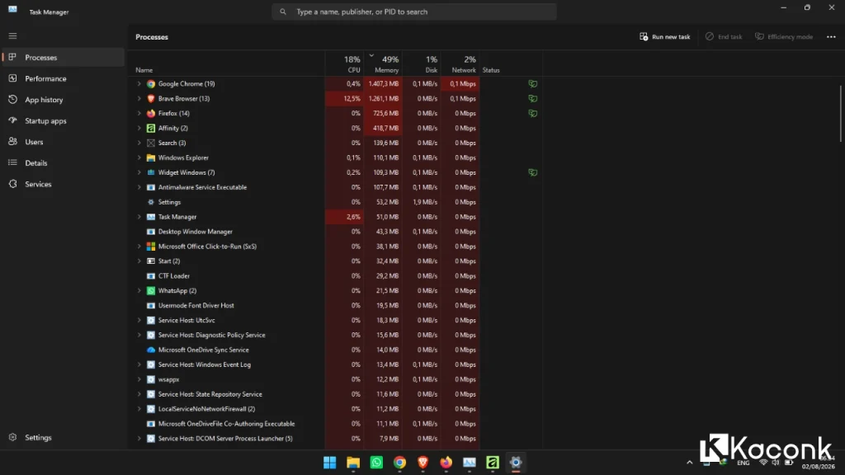Open Affinity from the taskbar
This screenshot has width=845, height=475.
493,463
